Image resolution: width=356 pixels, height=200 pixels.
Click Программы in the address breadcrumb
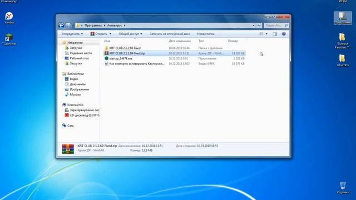coord(93,26)
